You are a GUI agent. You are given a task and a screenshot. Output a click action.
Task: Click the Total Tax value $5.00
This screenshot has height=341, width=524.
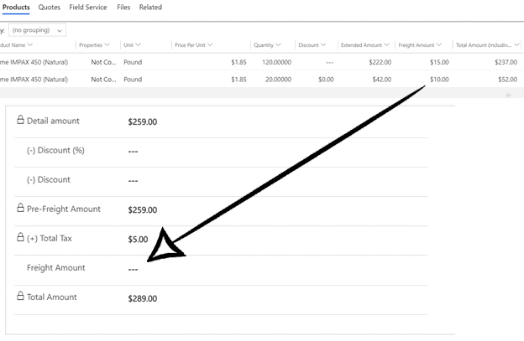pos(138,240)
